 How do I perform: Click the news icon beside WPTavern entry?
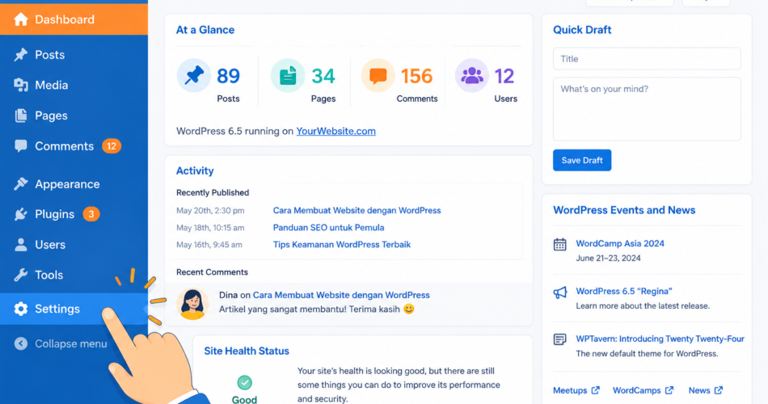tap(560, 339)
